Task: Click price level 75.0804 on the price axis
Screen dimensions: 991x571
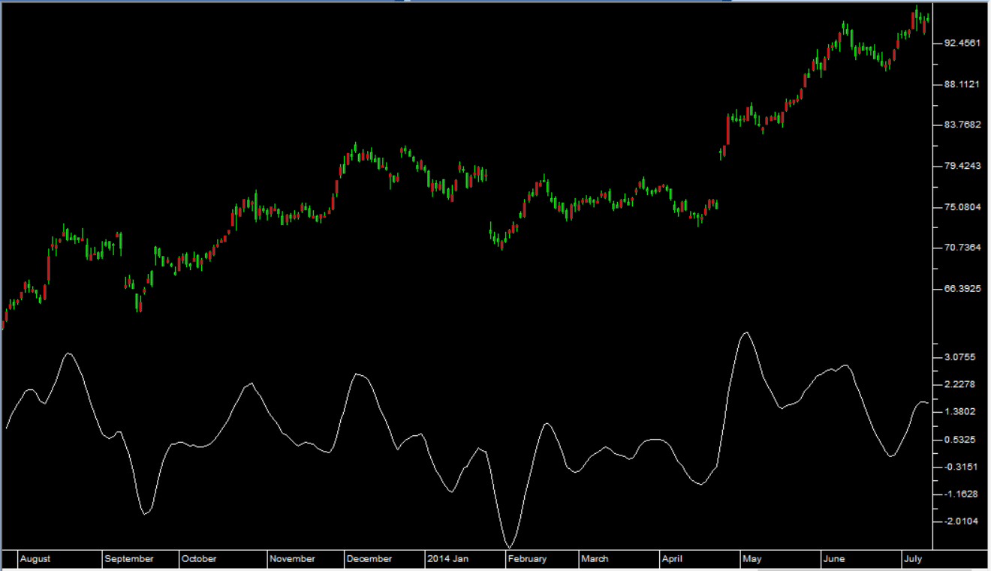Action: click(x=962, y=207)
